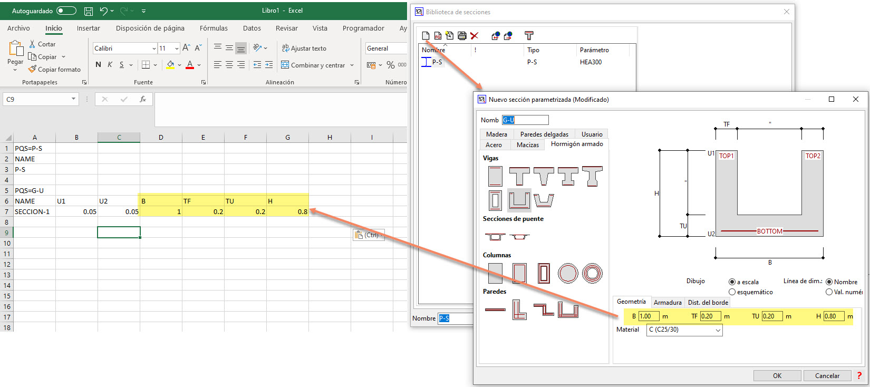Screen dimensions: 870x387
Task: Select the U-shaped beam under Vigas
Action: [519, 200]
